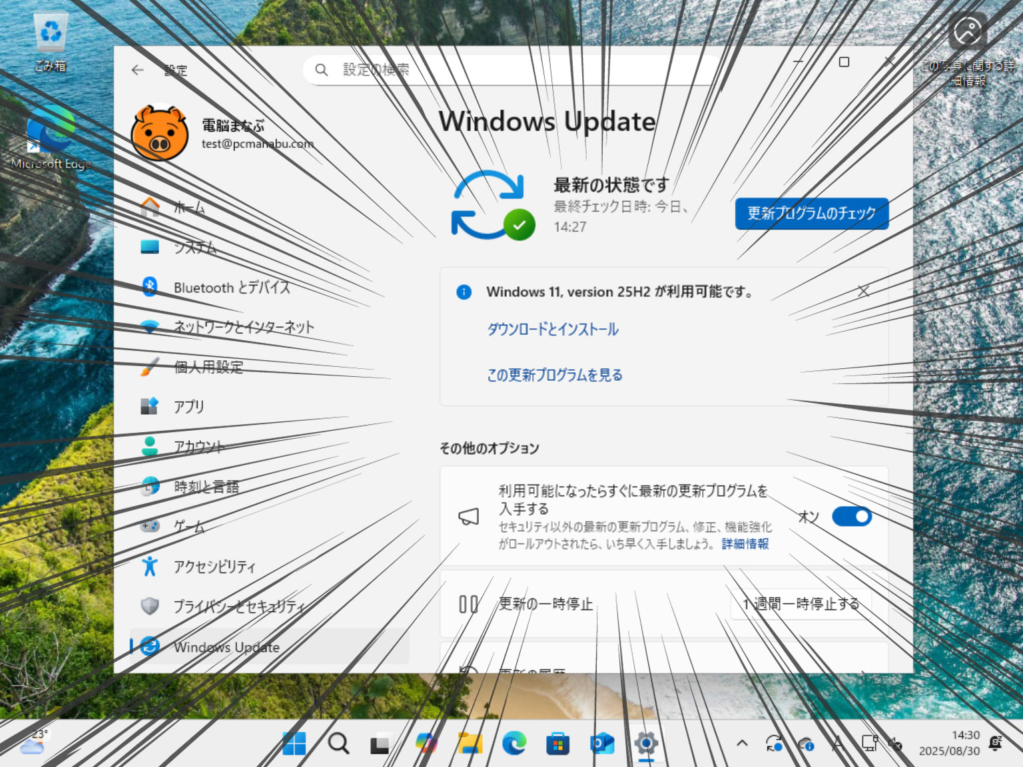Select the Microsoft Edge desktop shortcut

[51, 136]
